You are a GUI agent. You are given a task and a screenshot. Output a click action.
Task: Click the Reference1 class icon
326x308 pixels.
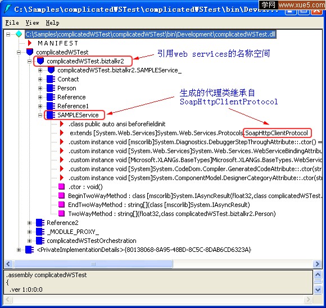51,106
